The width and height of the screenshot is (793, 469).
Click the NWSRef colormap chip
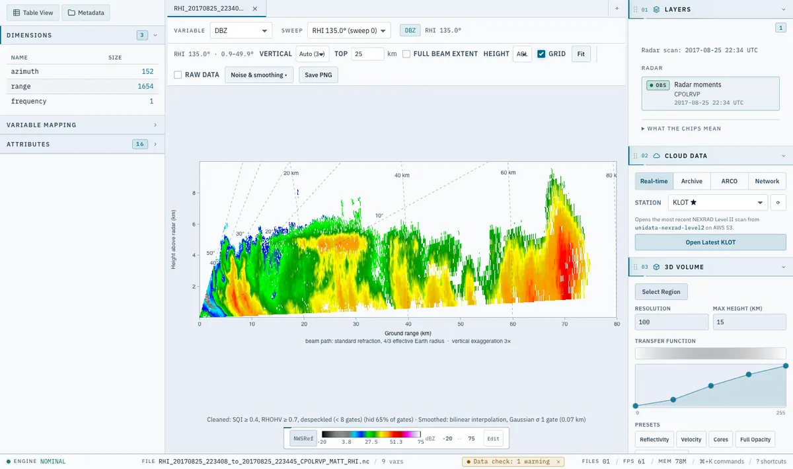tap(303, 438)
